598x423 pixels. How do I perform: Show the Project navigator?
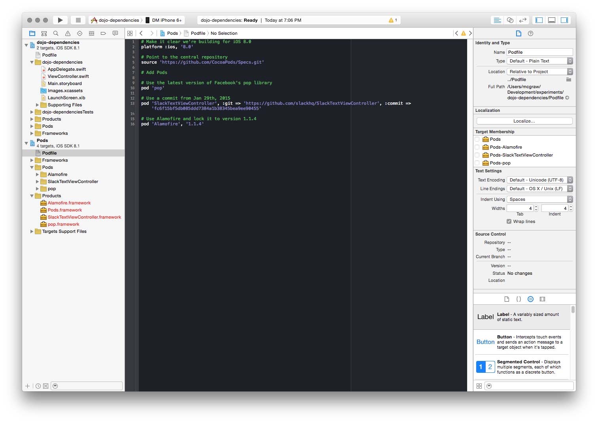[x=32, y=33]
